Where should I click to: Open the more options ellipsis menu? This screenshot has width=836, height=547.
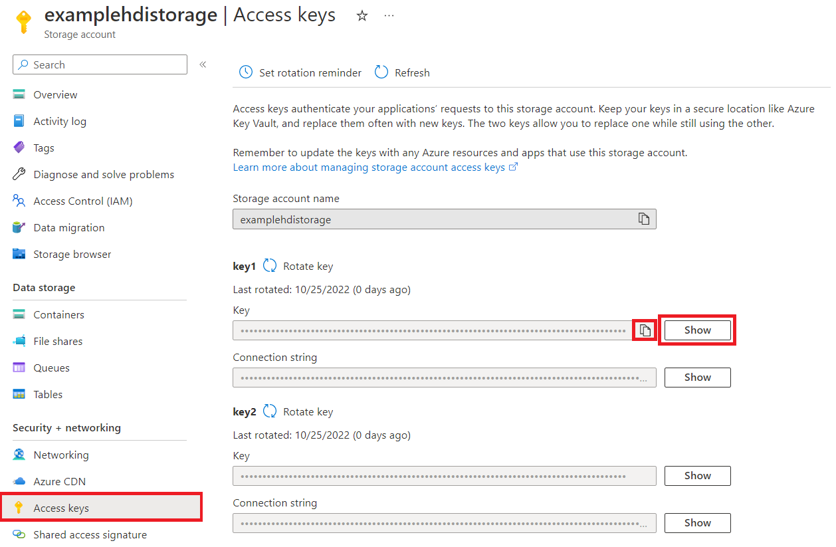[x=389, y=16]
